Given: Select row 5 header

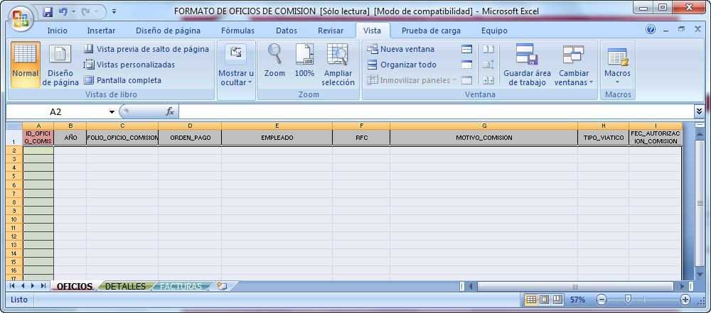Looking at the screenshot, I should click(14, 176).
